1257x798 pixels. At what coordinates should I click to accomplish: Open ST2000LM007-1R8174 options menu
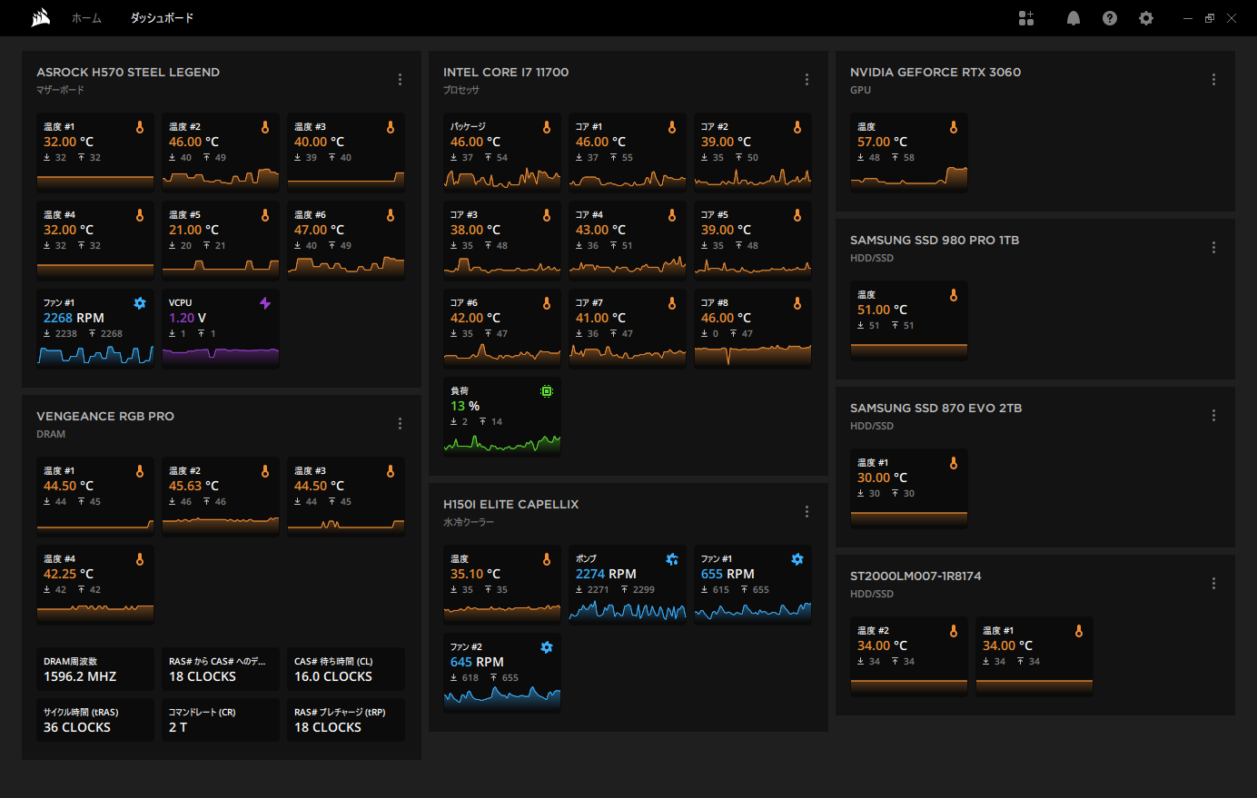[x=1213, y=584]
